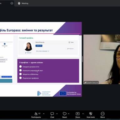Click the Meeting tab paw icon

tap(19, 3)
